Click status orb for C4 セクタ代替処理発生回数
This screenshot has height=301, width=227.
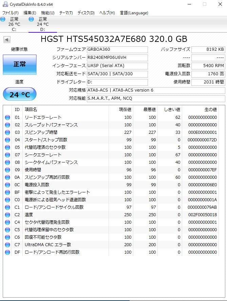7,222
